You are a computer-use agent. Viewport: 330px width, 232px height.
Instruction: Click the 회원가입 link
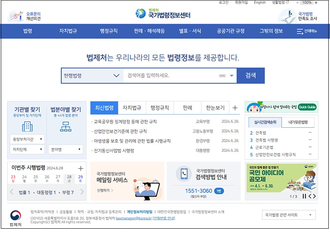click(241, 2)
